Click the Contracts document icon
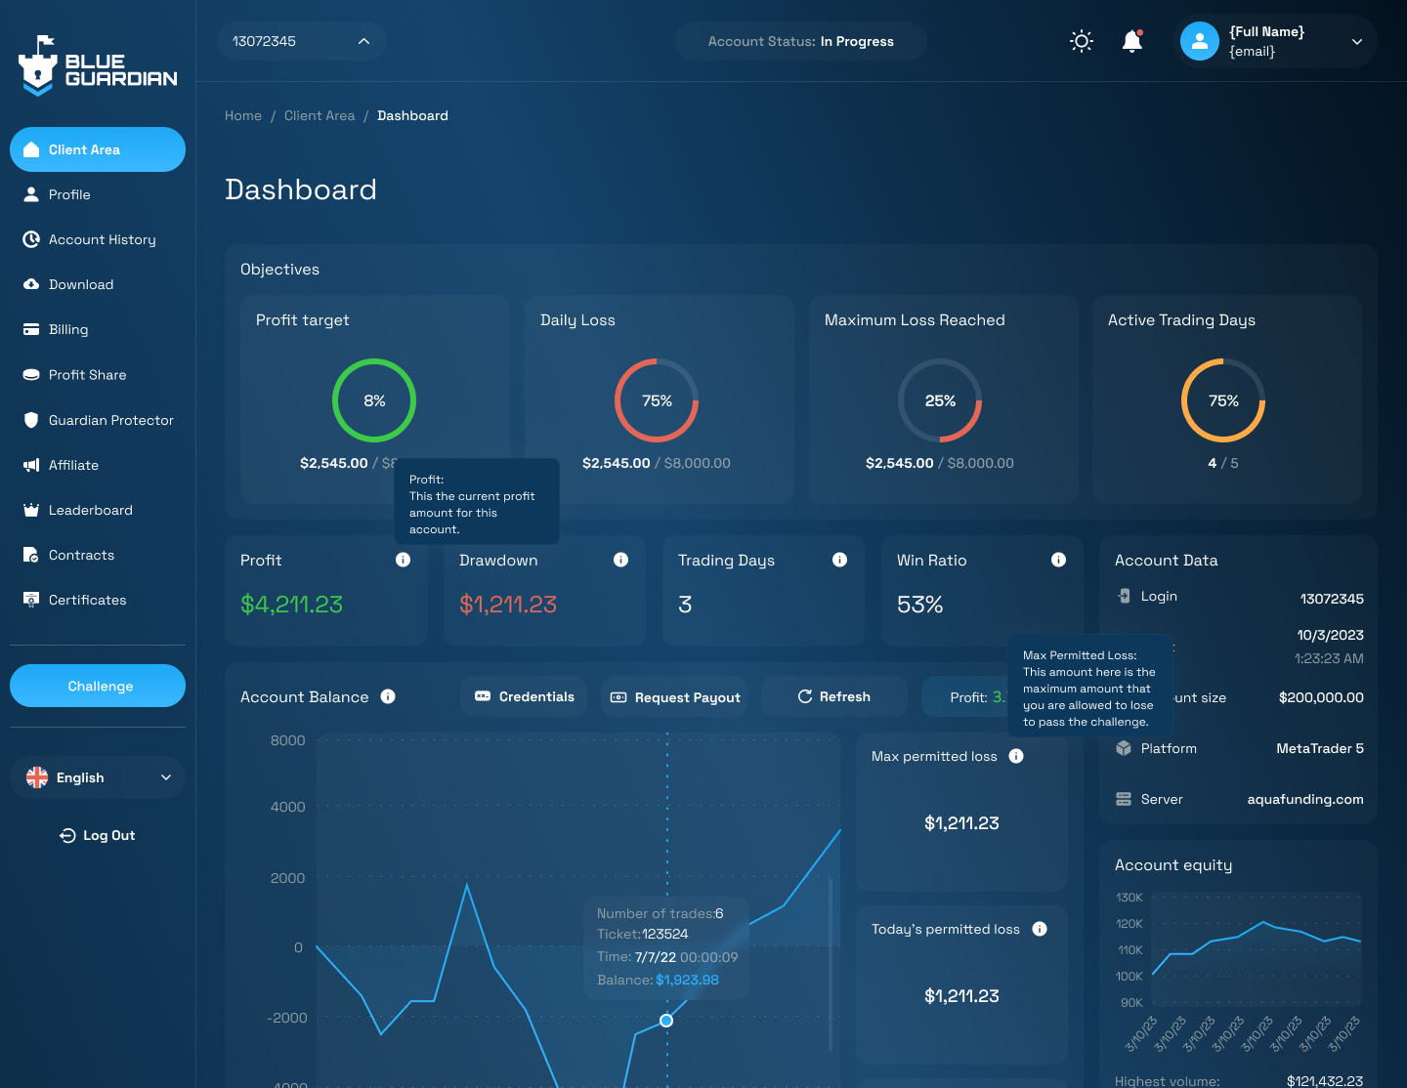The height and width of the screenshot is (1088, 1407). point(31,555)
